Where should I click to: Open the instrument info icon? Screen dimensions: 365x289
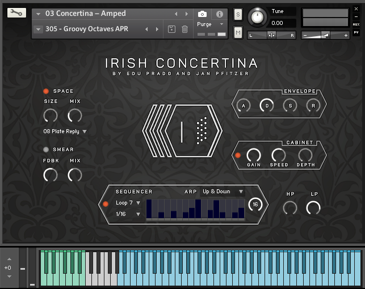click(x=219, y=14)
